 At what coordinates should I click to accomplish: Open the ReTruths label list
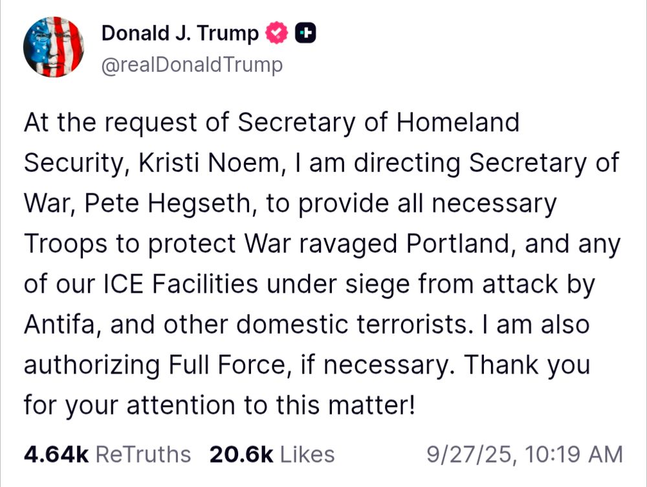click(143, 454)
